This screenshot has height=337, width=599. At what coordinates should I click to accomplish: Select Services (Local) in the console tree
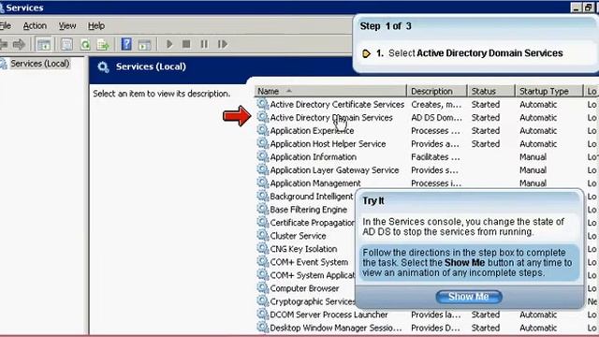pyautogui.click(x=40, y=64)
